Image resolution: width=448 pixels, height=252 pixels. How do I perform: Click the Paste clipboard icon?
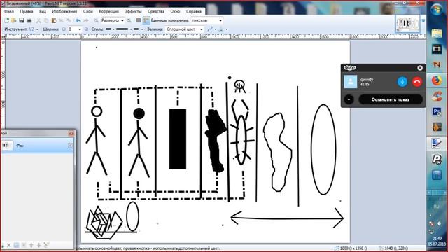click(x=54, y=20)
